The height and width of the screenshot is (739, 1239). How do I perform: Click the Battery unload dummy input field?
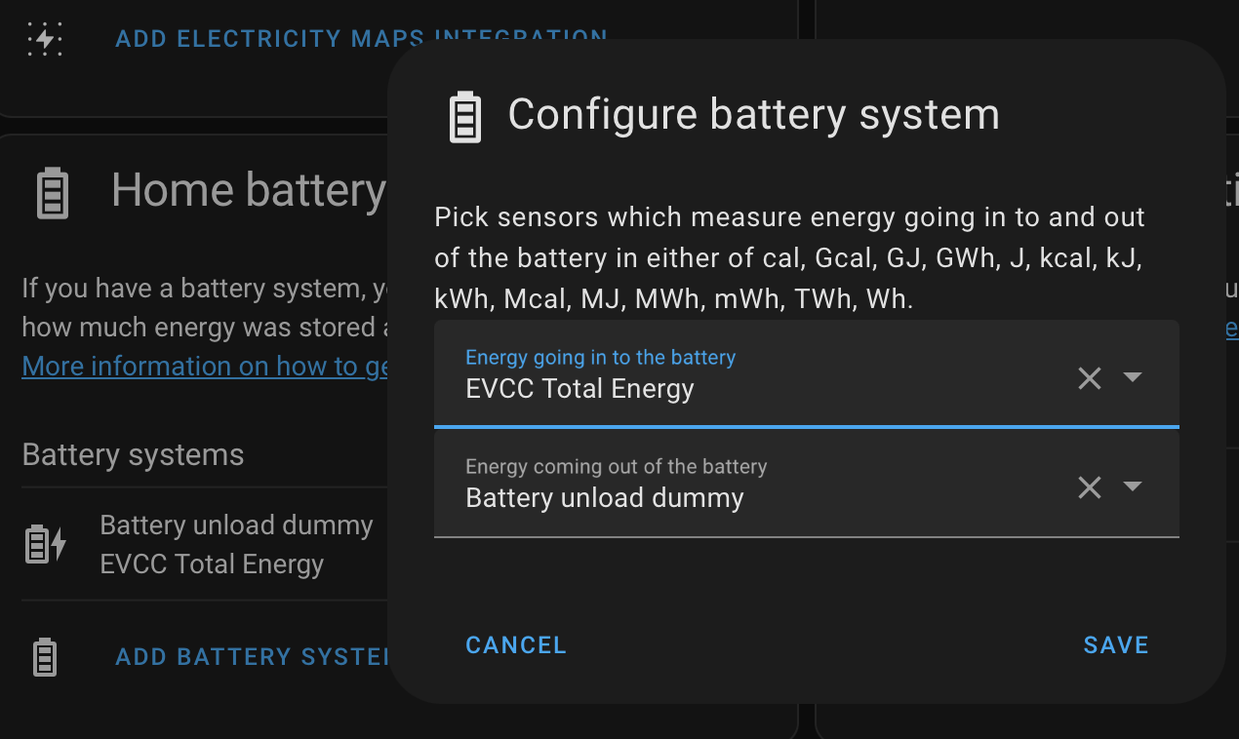[741, 497]
